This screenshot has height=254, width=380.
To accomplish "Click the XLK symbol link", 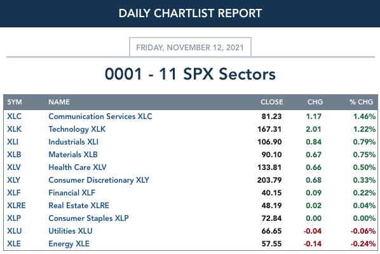I will 15,129.
